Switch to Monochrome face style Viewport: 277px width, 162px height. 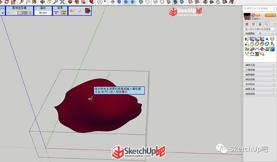point(182,2)
